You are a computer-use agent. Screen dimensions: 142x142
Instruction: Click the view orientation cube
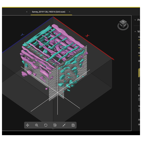tap(123, 24)
